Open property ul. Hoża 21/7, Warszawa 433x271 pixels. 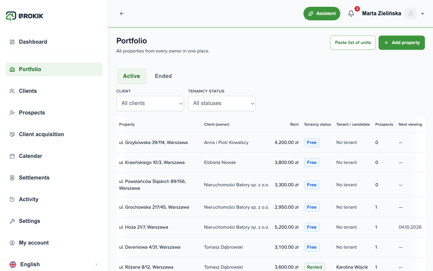[x=143, y=227]
